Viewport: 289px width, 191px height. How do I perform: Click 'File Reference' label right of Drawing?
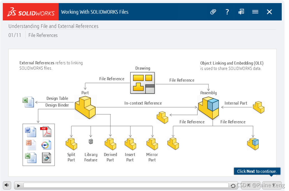pyautogui.click(x=182, y=80)
